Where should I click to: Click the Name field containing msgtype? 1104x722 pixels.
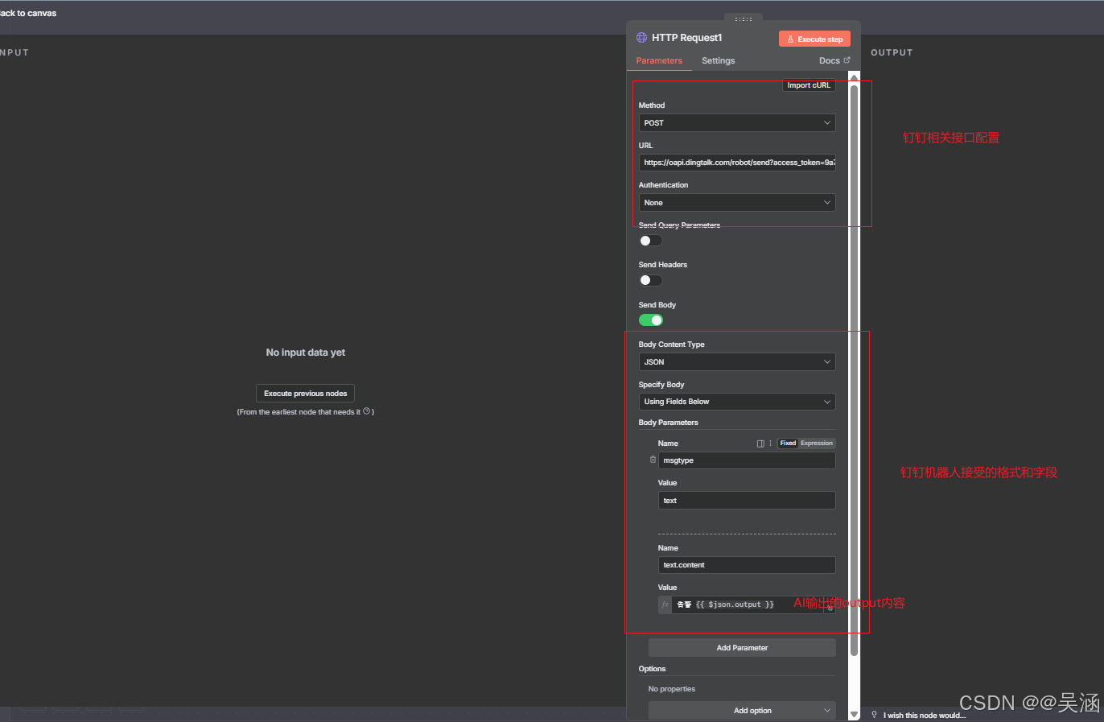tap(747, 460)
